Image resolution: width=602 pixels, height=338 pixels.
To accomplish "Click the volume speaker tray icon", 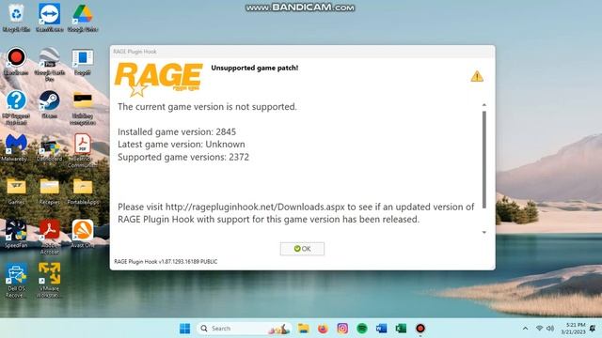I will [549, 329].
